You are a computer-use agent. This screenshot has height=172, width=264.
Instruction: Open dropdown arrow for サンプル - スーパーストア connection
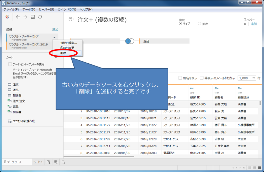pyautogui.click(x=54, y=38)
